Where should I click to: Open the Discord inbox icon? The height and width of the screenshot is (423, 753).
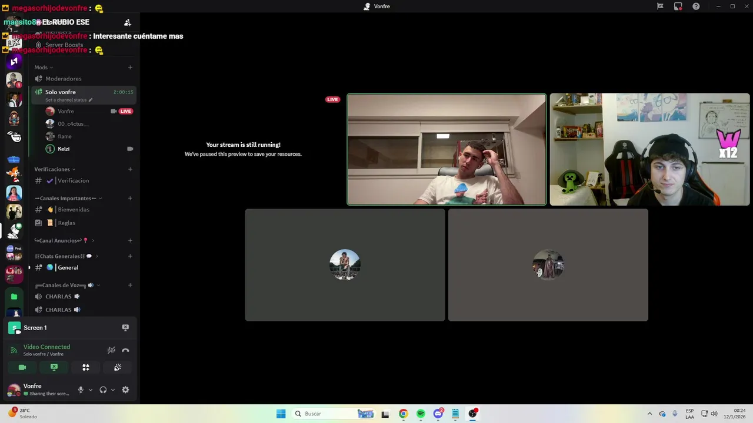click(x=678, y=6)
